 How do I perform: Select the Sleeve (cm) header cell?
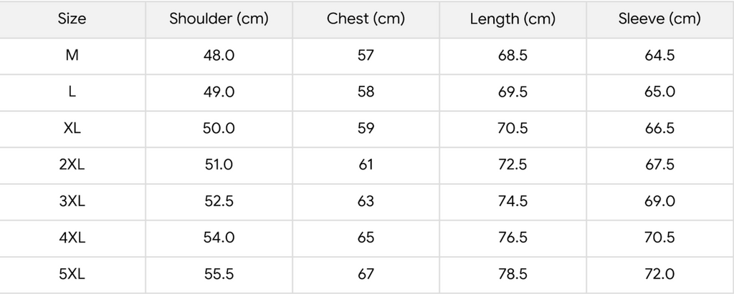point(659,19)
